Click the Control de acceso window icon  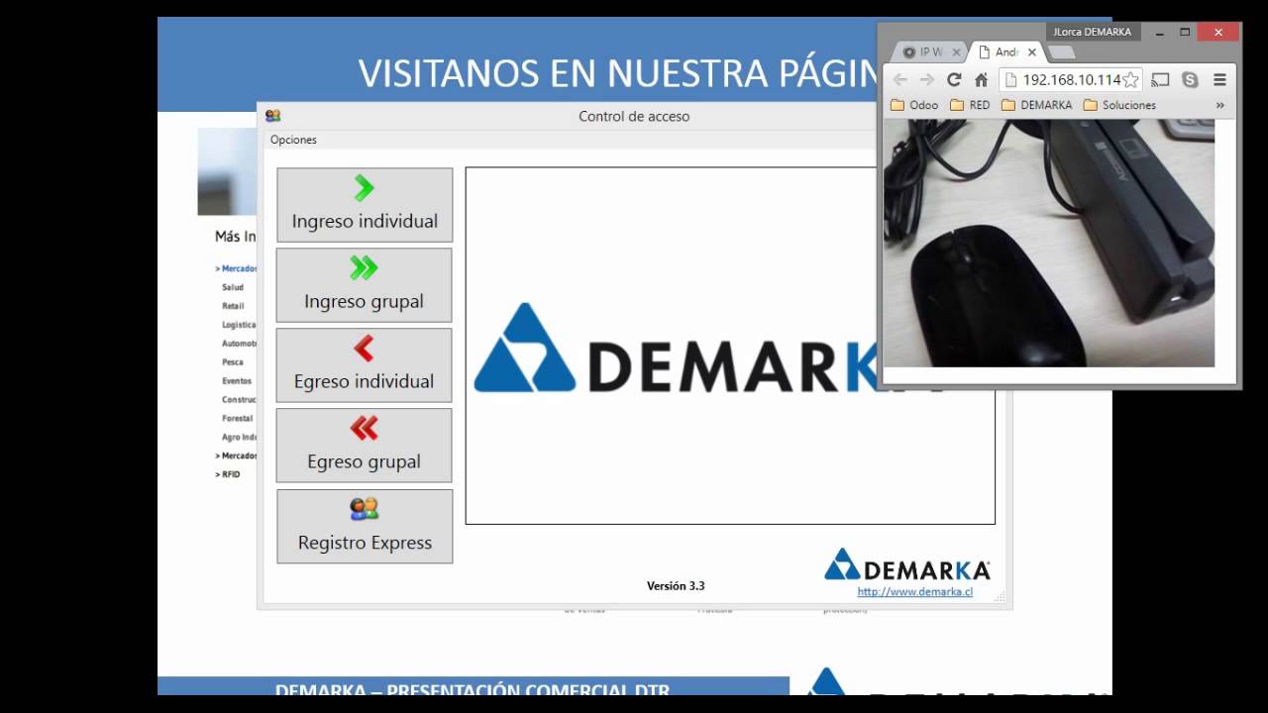pyautogui.click(x=272, y=116)
